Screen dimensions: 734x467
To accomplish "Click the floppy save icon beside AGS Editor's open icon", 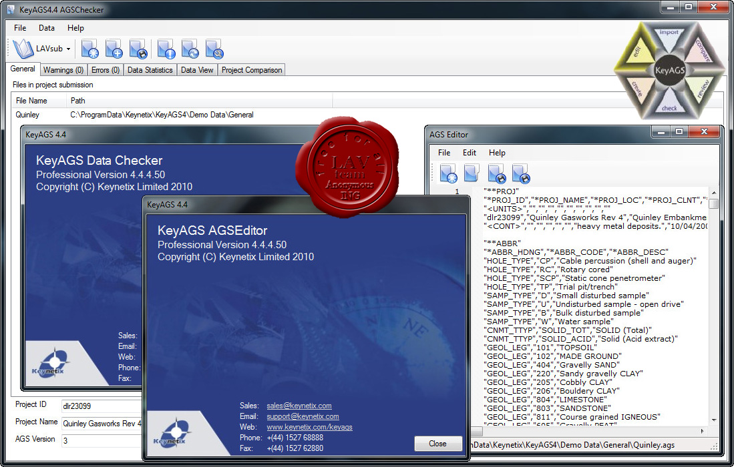I will [x=497, y=173].
